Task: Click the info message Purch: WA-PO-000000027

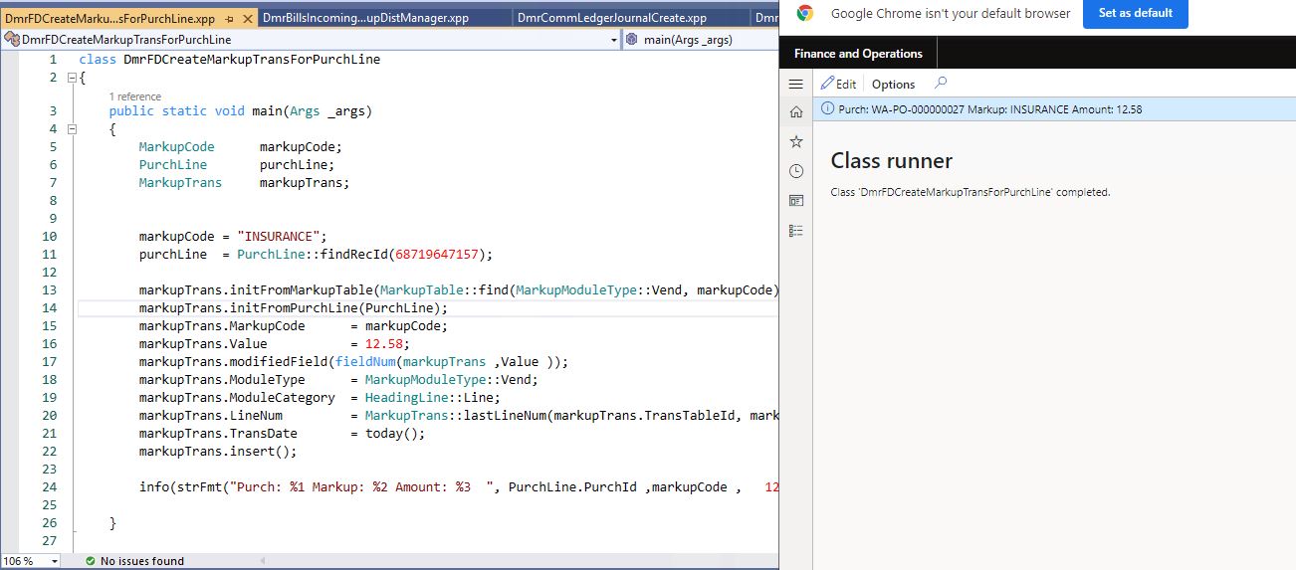Action: (989, 109)
